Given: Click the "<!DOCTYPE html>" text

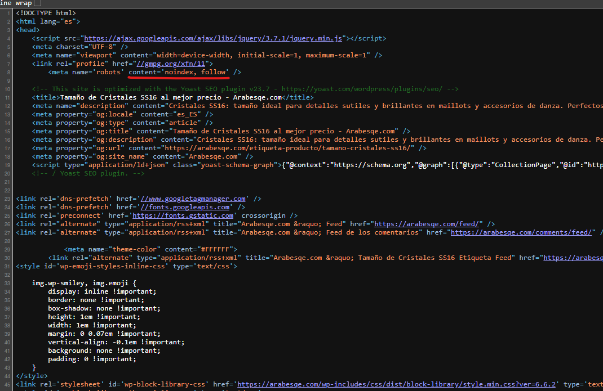Looking at the screenshot, I should coord(46,13).
